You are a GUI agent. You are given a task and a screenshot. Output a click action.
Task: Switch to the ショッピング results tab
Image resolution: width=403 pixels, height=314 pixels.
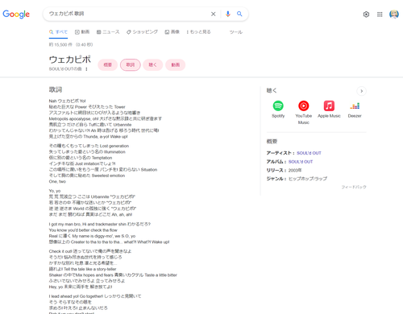(142, 32)
